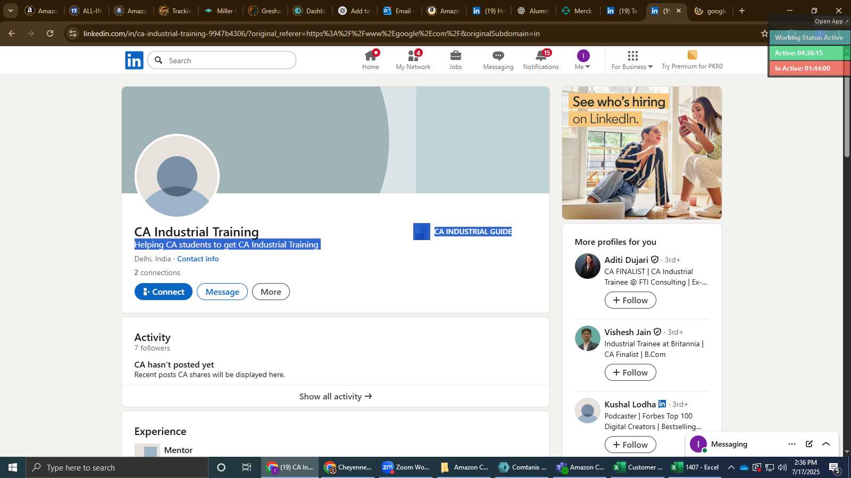Open Windows Start menu
This screenshot has height=478, width=851.
[13, 467]
